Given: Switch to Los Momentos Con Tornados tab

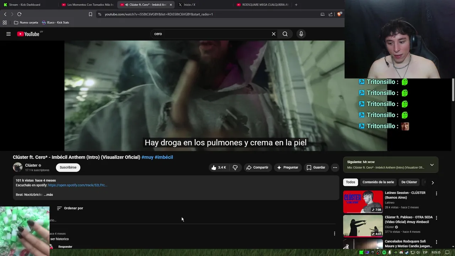Looking at the screenshot, I should pos(87,5).
